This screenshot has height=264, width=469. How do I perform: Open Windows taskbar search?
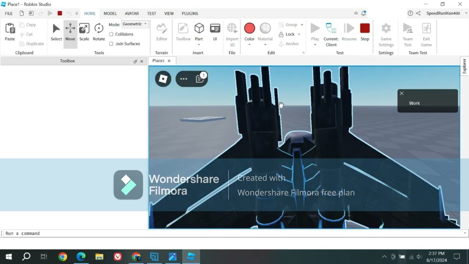26,257
